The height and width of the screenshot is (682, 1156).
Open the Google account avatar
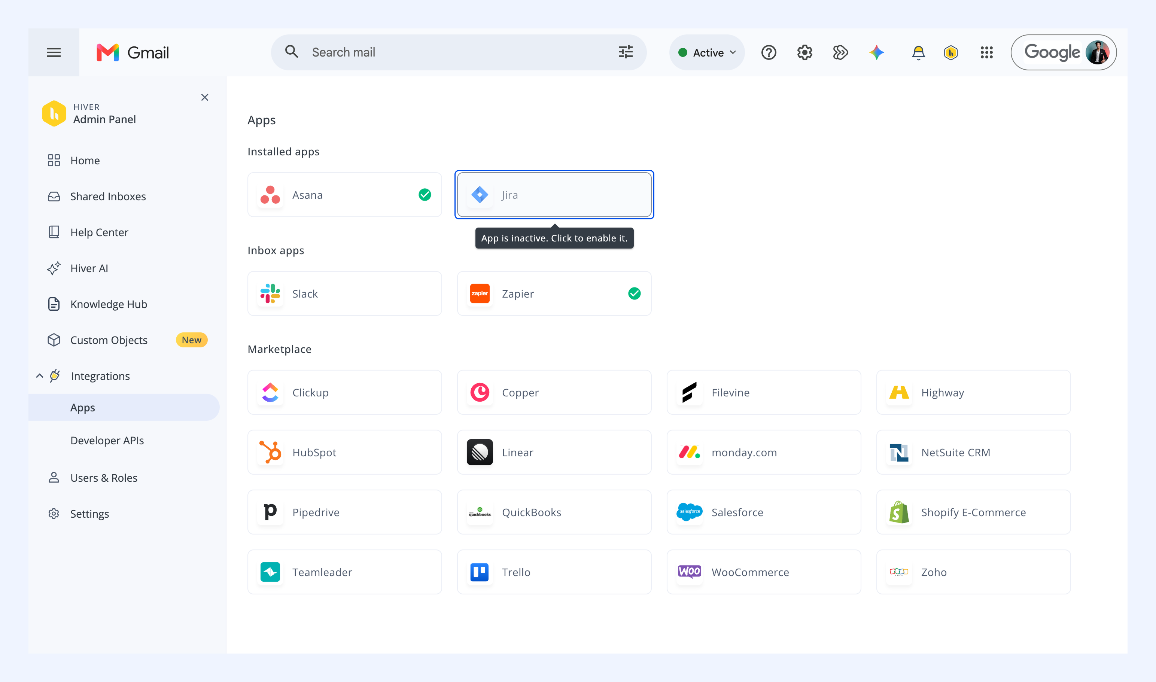coord(1097,52)
